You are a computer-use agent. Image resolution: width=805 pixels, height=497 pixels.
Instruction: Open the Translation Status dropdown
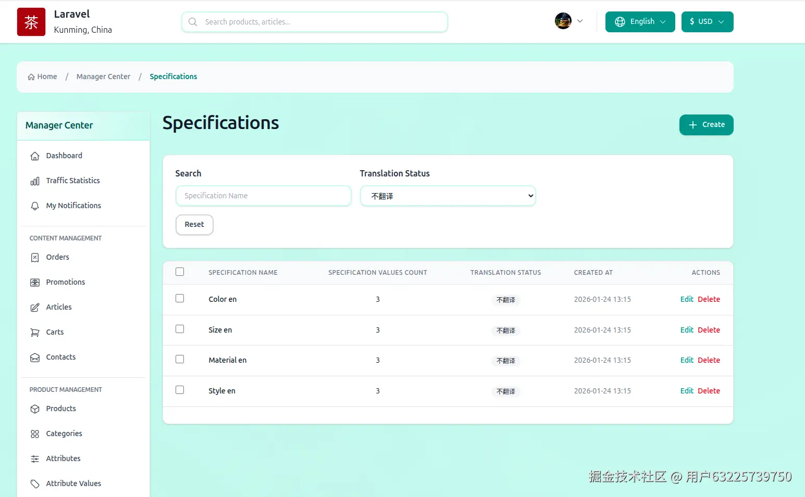coord(448,196)
